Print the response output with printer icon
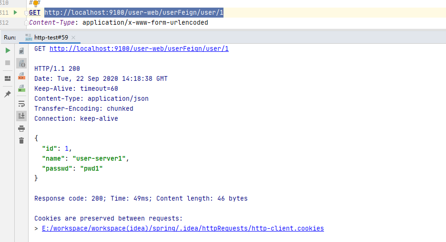Screen dimensions: 446x242 tap(21, 128)
